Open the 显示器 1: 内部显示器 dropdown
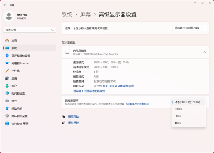 [189, 28]
